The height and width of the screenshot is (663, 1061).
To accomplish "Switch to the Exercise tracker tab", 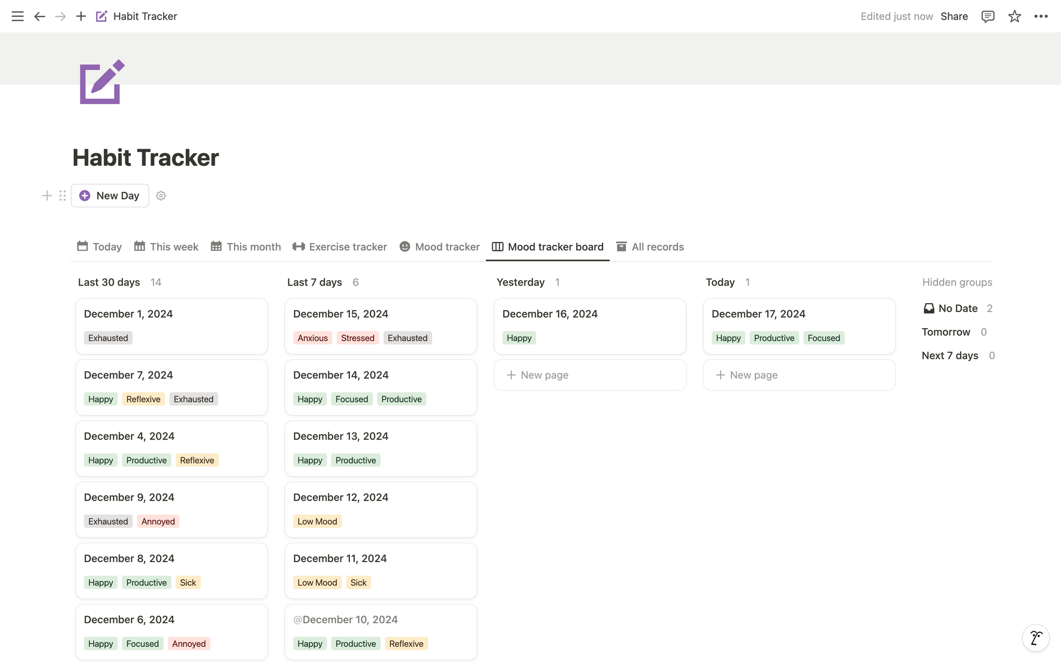I will point(340,247).
